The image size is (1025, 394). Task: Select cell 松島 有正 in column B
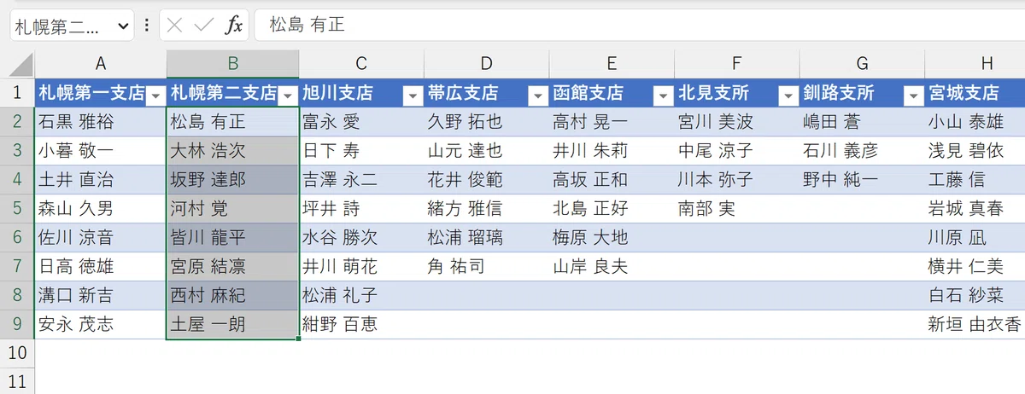coord(233,122)
